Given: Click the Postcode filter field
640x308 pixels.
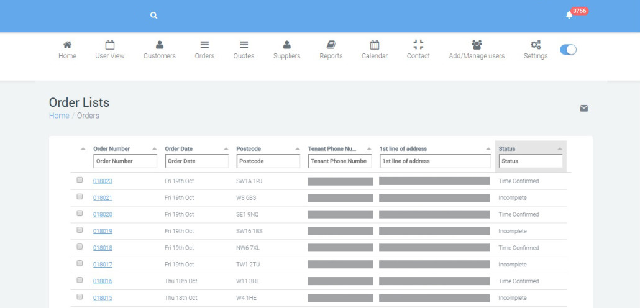Looking at the screenshot, I should click(268, 161).
